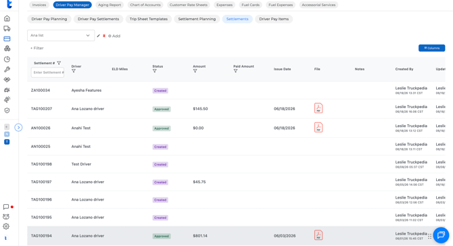The image size is (453, 246).
Task: Open the boxes inventory sidebar icon
Action: pyautogui.click(x=7, y=49)
